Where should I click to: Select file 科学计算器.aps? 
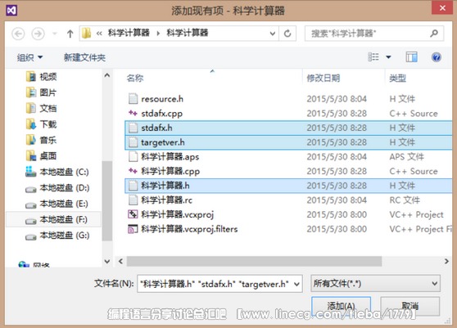click(288, 157)
